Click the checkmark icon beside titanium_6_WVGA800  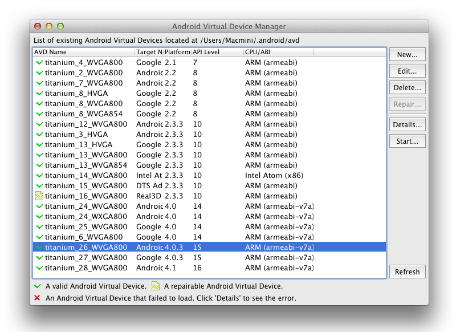click(x=39, y=237)
